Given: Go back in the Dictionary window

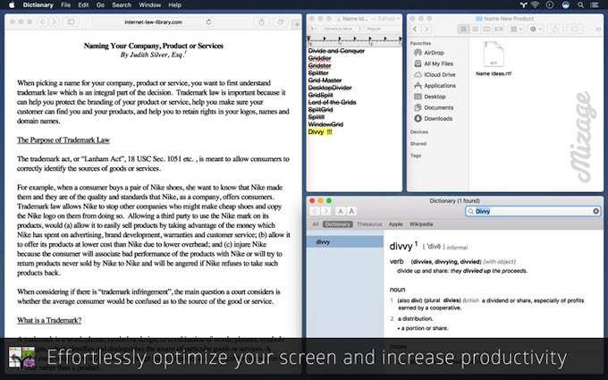Looking at the screenshot, I should pyautogui.click(x=315, y=211).
